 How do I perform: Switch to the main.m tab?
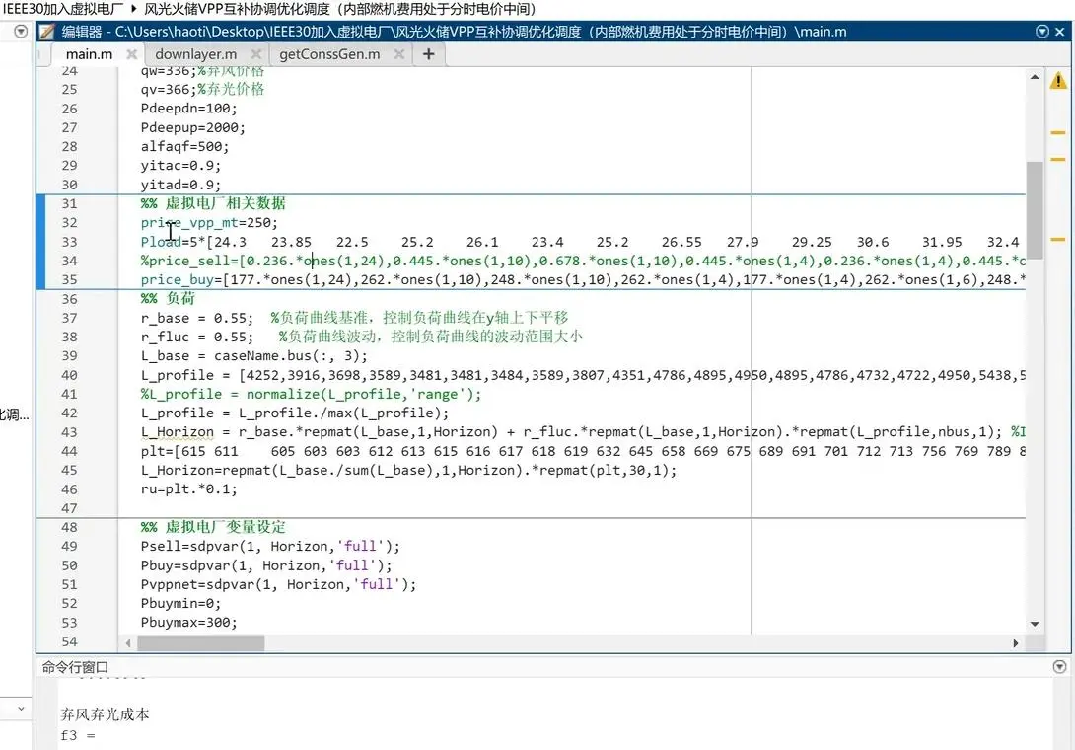tap(89, 54)
